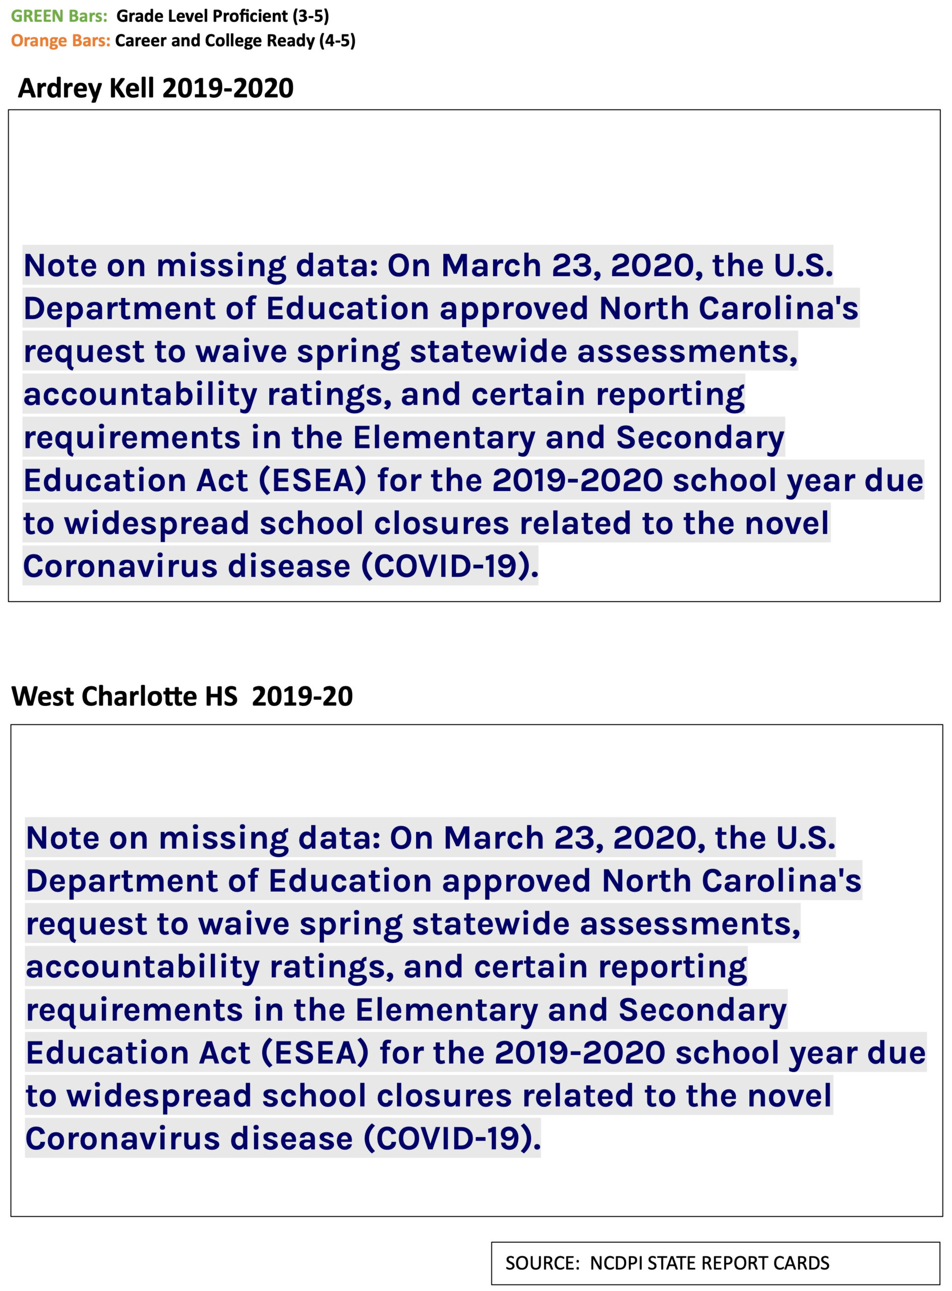Click the 'Orange Bars:' legend label
The height and width of the screenshot is (1291, 952).
coord(61,41)
